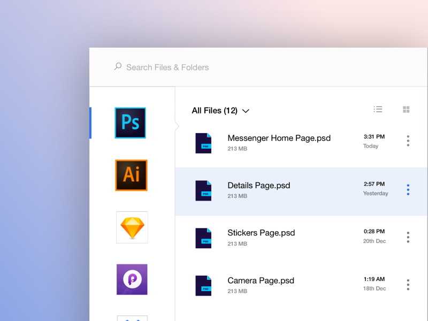
Task: Click the magnifying glass search icon
Action: (117, 66)
